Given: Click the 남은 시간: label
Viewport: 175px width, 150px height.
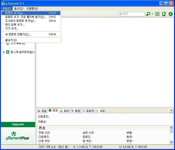Looking at the screenshot, I should click(89, 133).
